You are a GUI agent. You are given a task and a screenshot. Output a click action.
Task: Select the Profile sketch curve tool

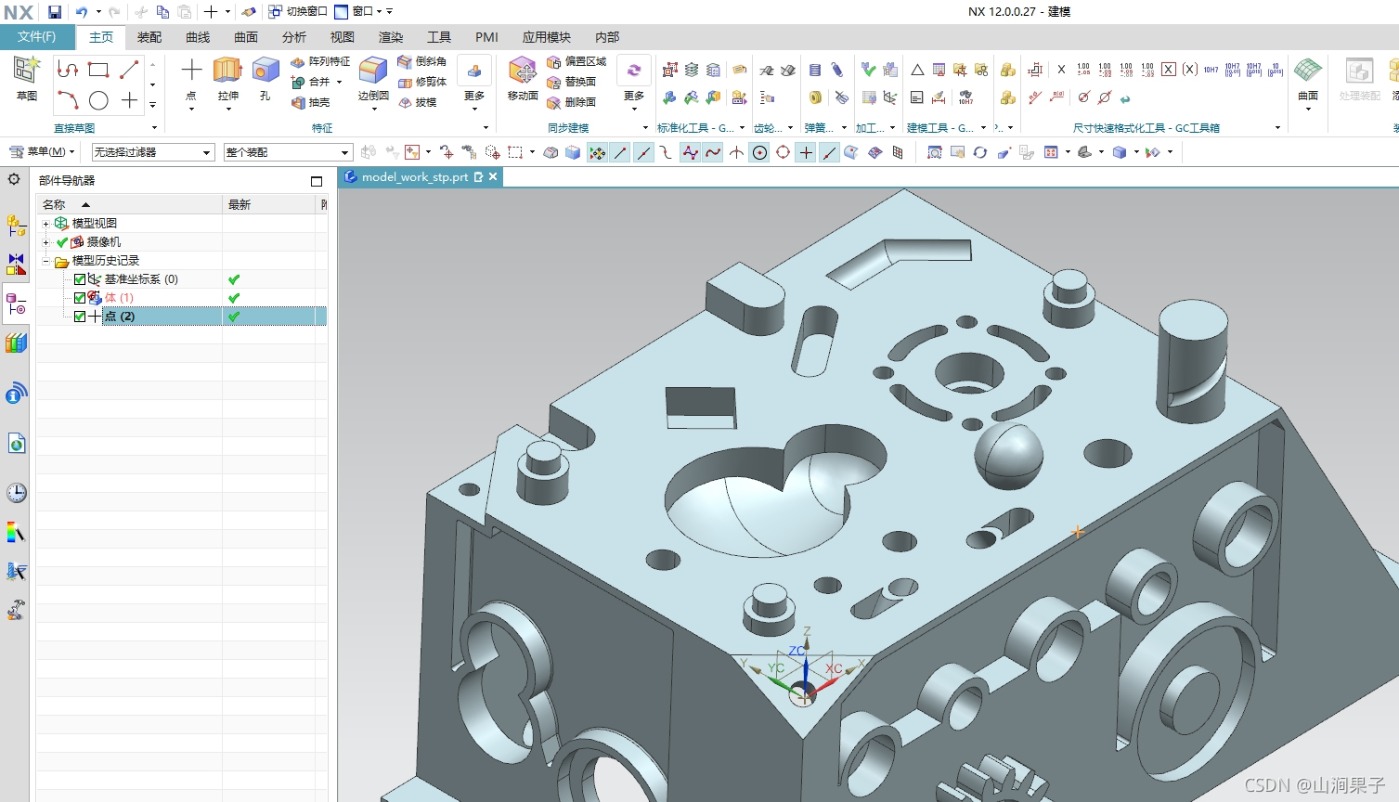68,70
